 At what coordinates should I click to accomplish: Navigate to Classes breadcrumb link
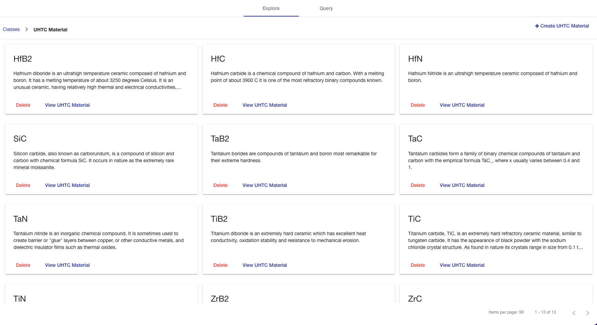(x=11, y=30)
